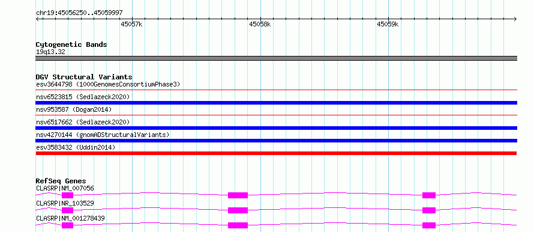Select the gray 19q13.32 cytogenetic band bar
534x232 pixels.
(x=276, y=58)
